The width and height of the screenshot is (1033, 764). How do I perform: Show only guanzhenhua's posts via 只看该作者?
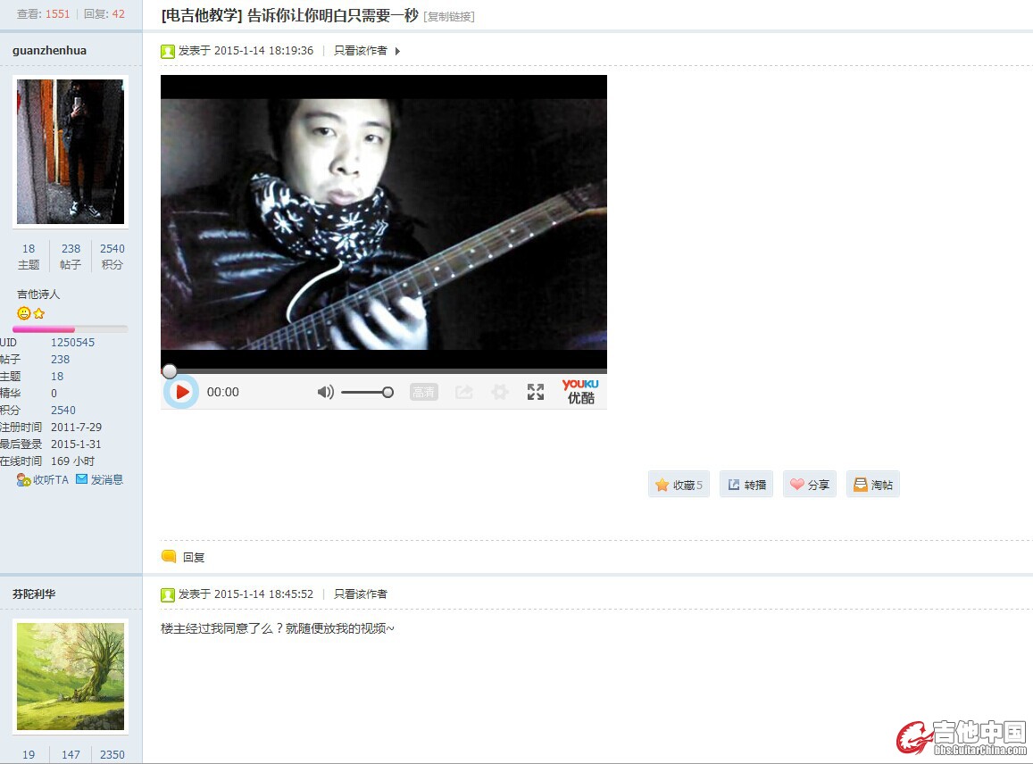(361, 51)
